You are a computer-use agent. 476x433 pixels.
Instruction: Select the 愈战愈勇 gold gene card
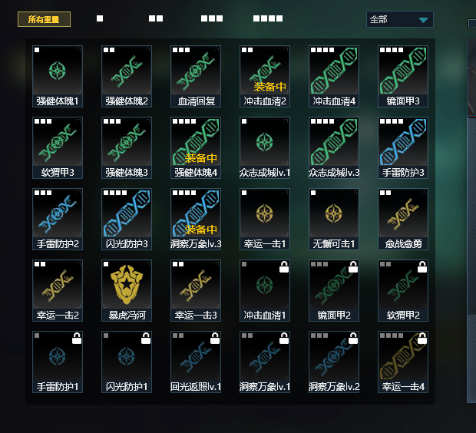tap(403, 219)
